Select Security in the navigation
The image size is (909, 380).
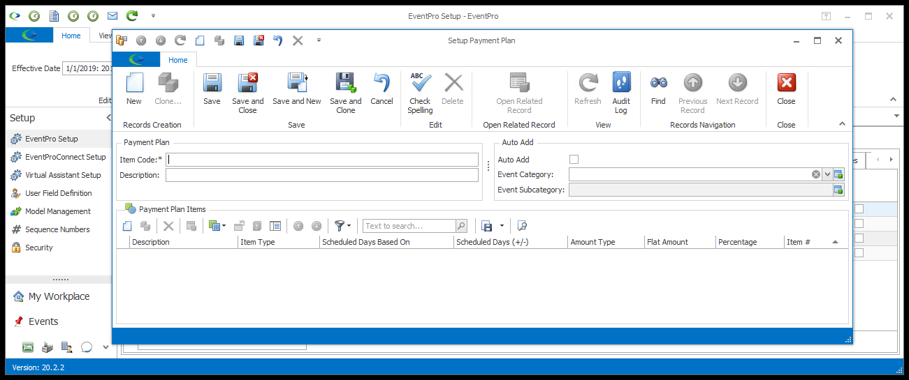click(x=59, y=248)
